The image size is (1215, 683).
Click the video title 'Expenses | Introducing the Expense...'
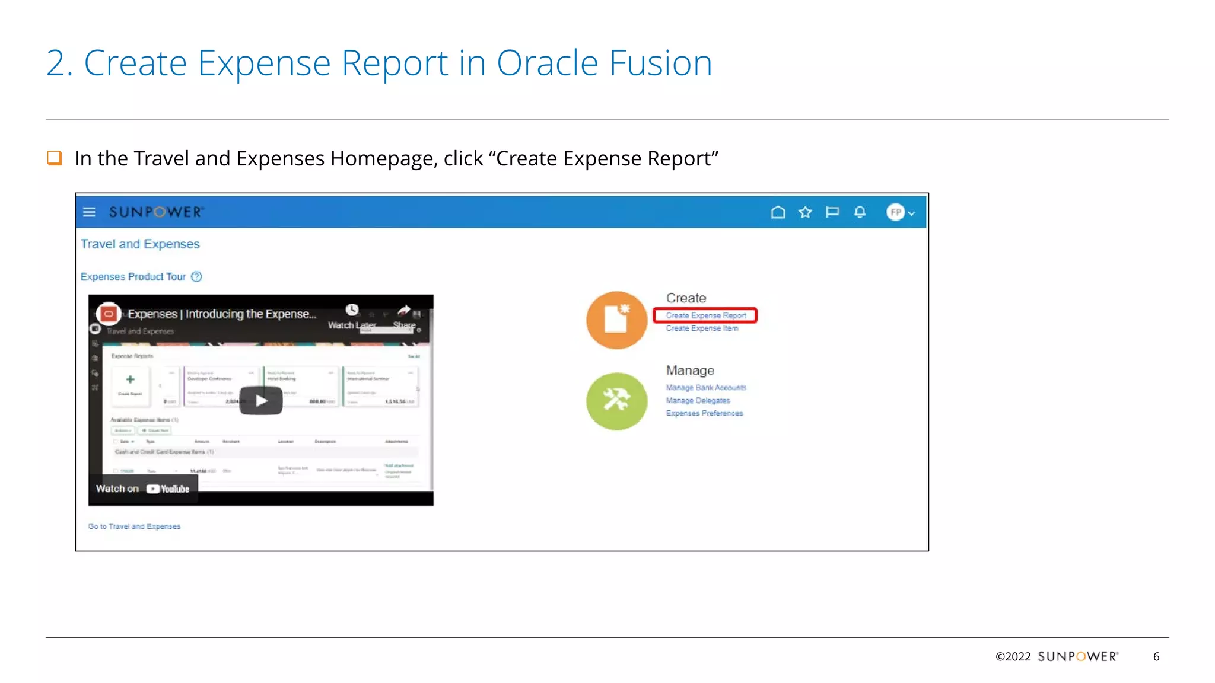(222, 314)
